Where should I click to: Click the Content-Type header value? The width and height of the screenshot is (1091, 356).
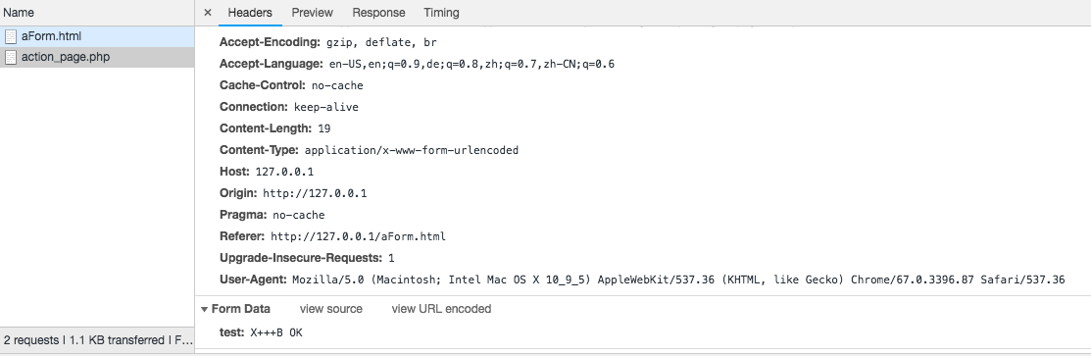click(412, 150)
